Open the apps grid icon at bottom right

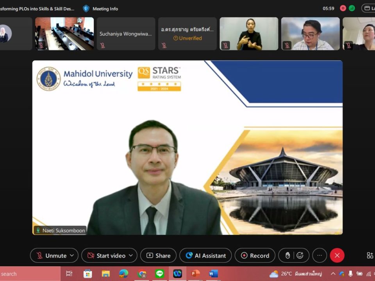point(370,256)
